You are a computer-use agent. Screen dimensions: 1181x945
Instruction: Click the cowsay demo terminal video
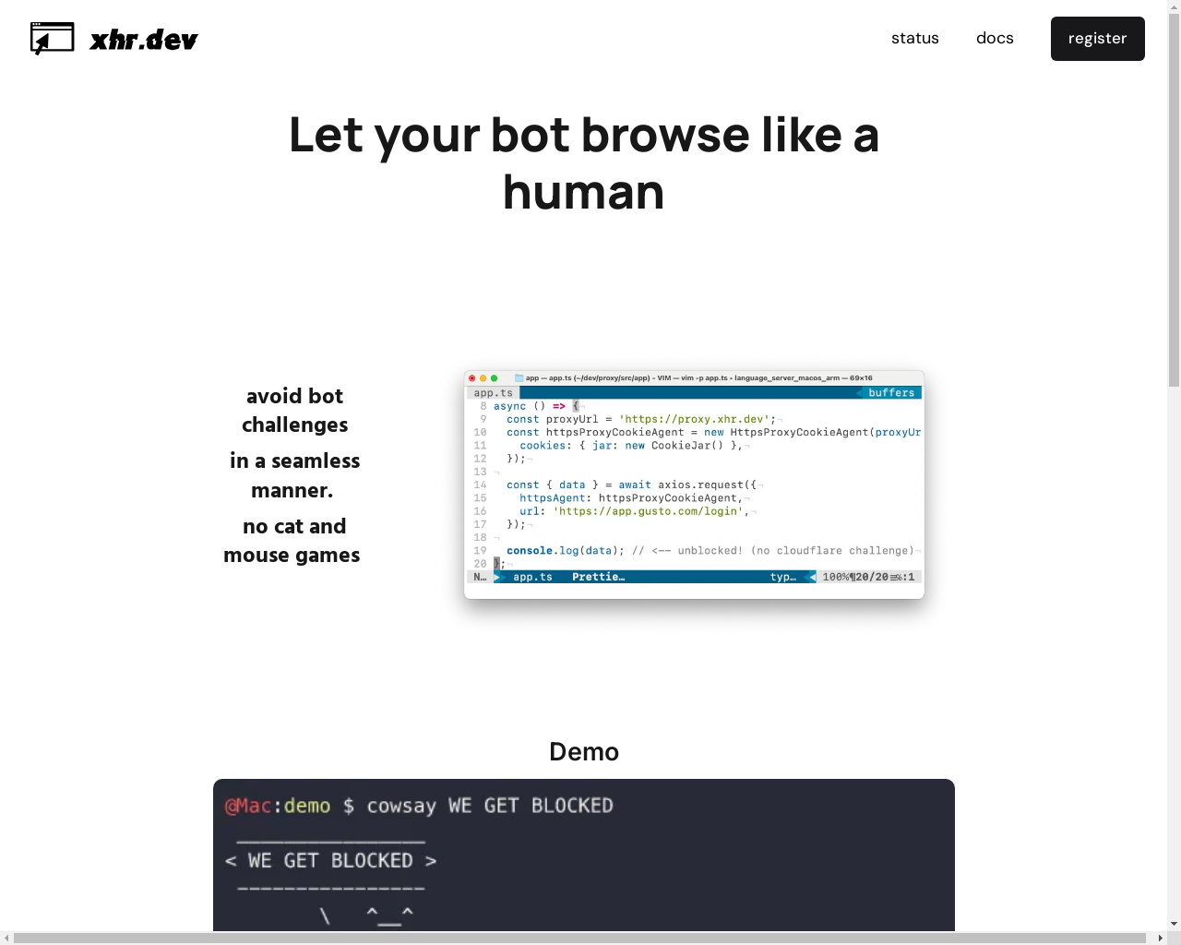[x=584, y=855]
